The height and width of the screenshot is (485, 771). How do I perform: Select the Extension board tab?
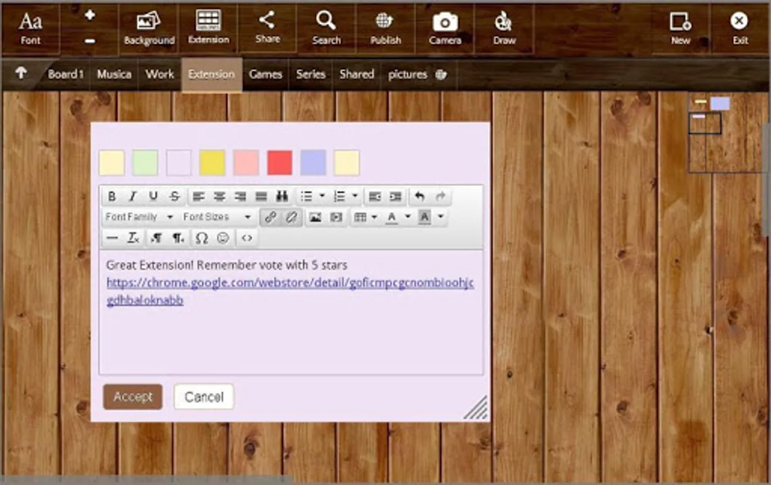click(x=211, y=74)
